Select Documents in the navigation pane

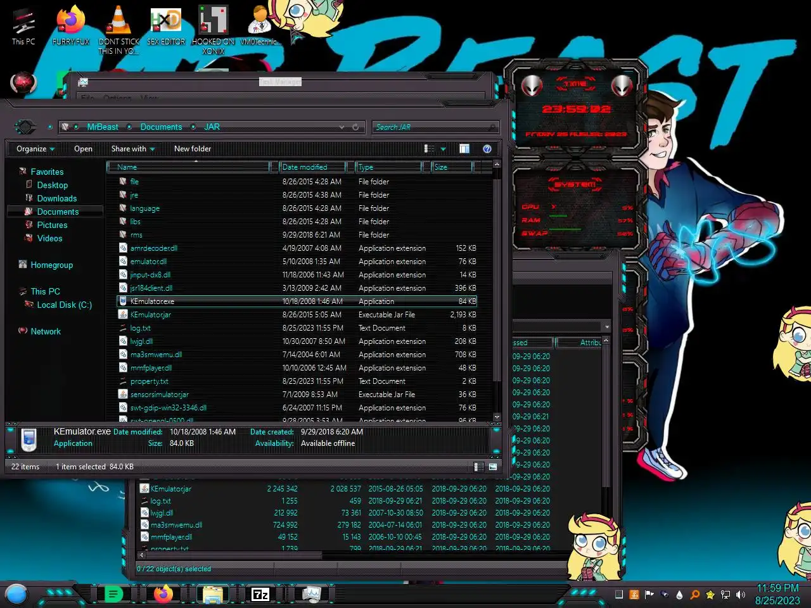click(x=58, y=212)
